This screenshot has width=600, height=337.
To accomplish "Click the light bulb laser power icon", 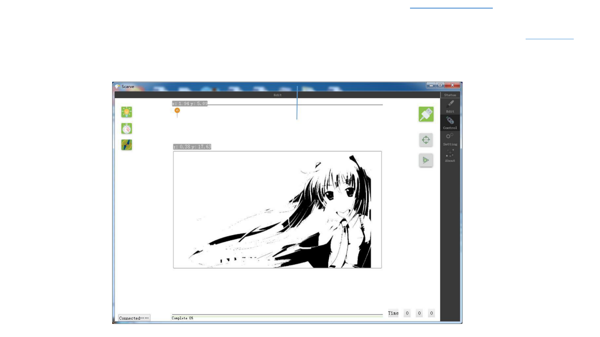I will point(127,112).
